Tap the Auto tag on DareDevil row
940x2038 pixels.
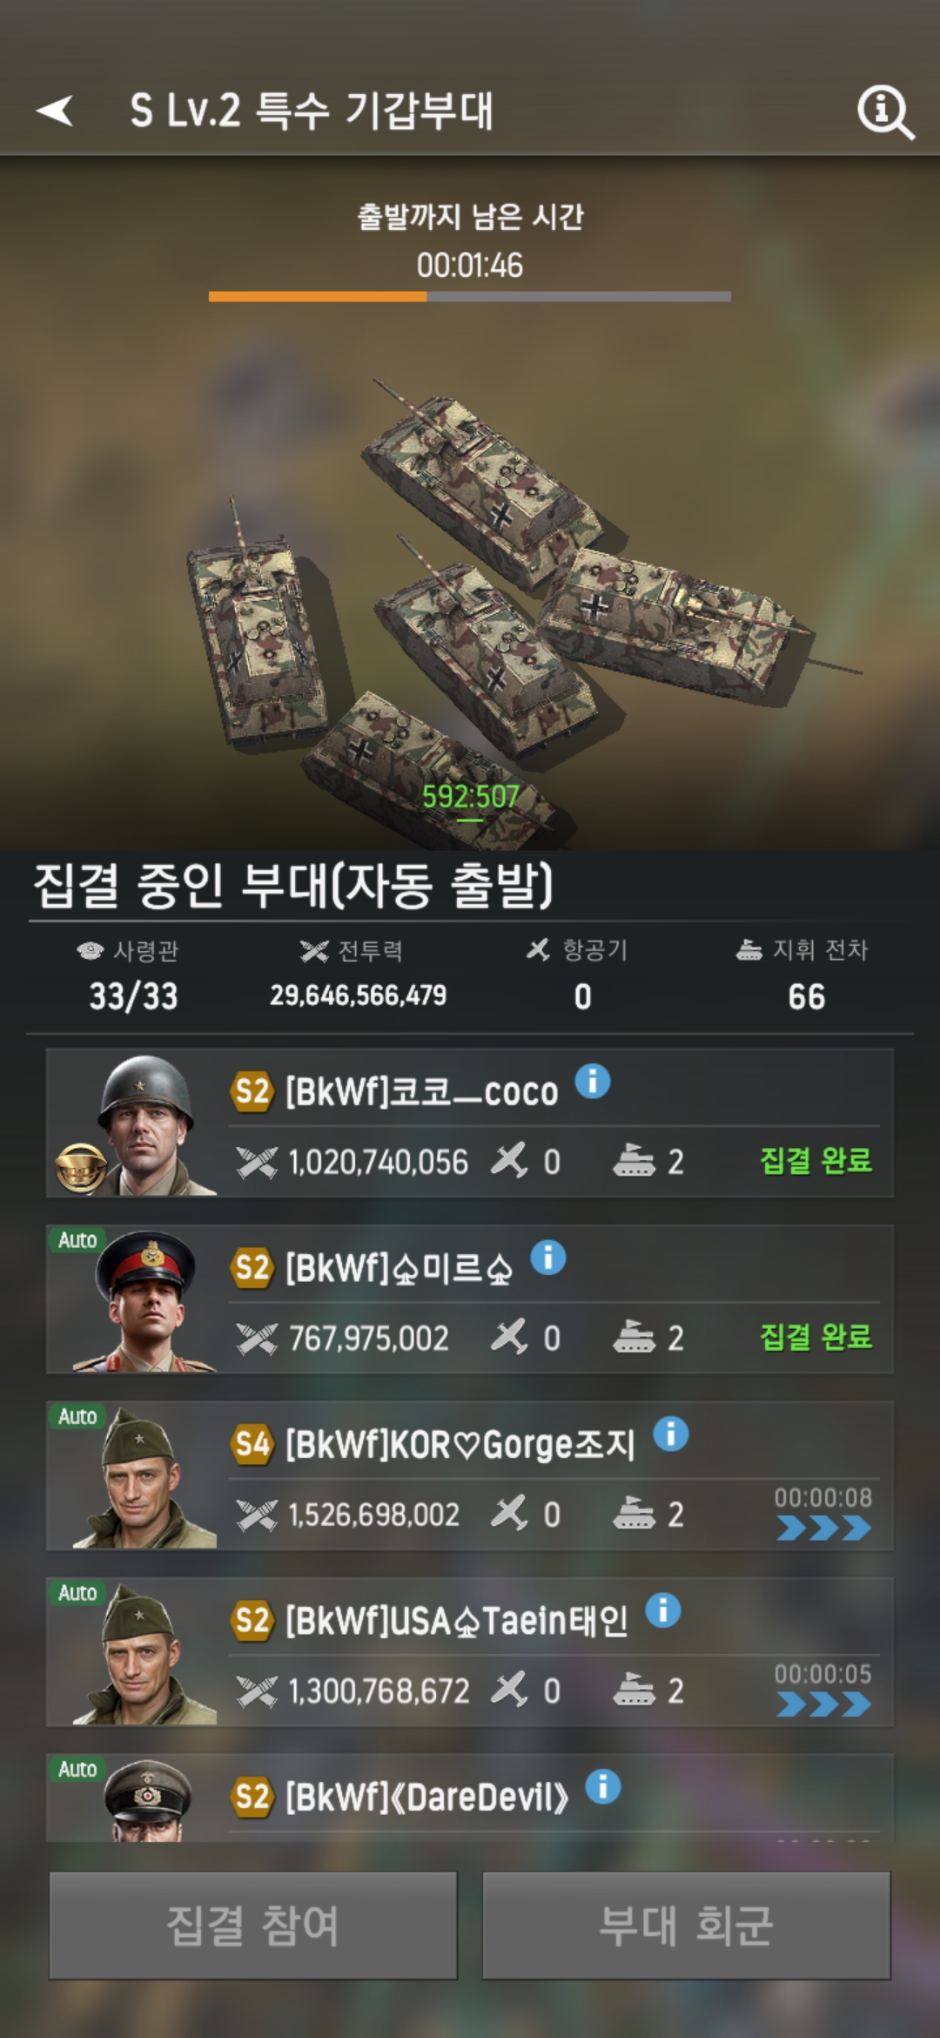[77, 1768]
